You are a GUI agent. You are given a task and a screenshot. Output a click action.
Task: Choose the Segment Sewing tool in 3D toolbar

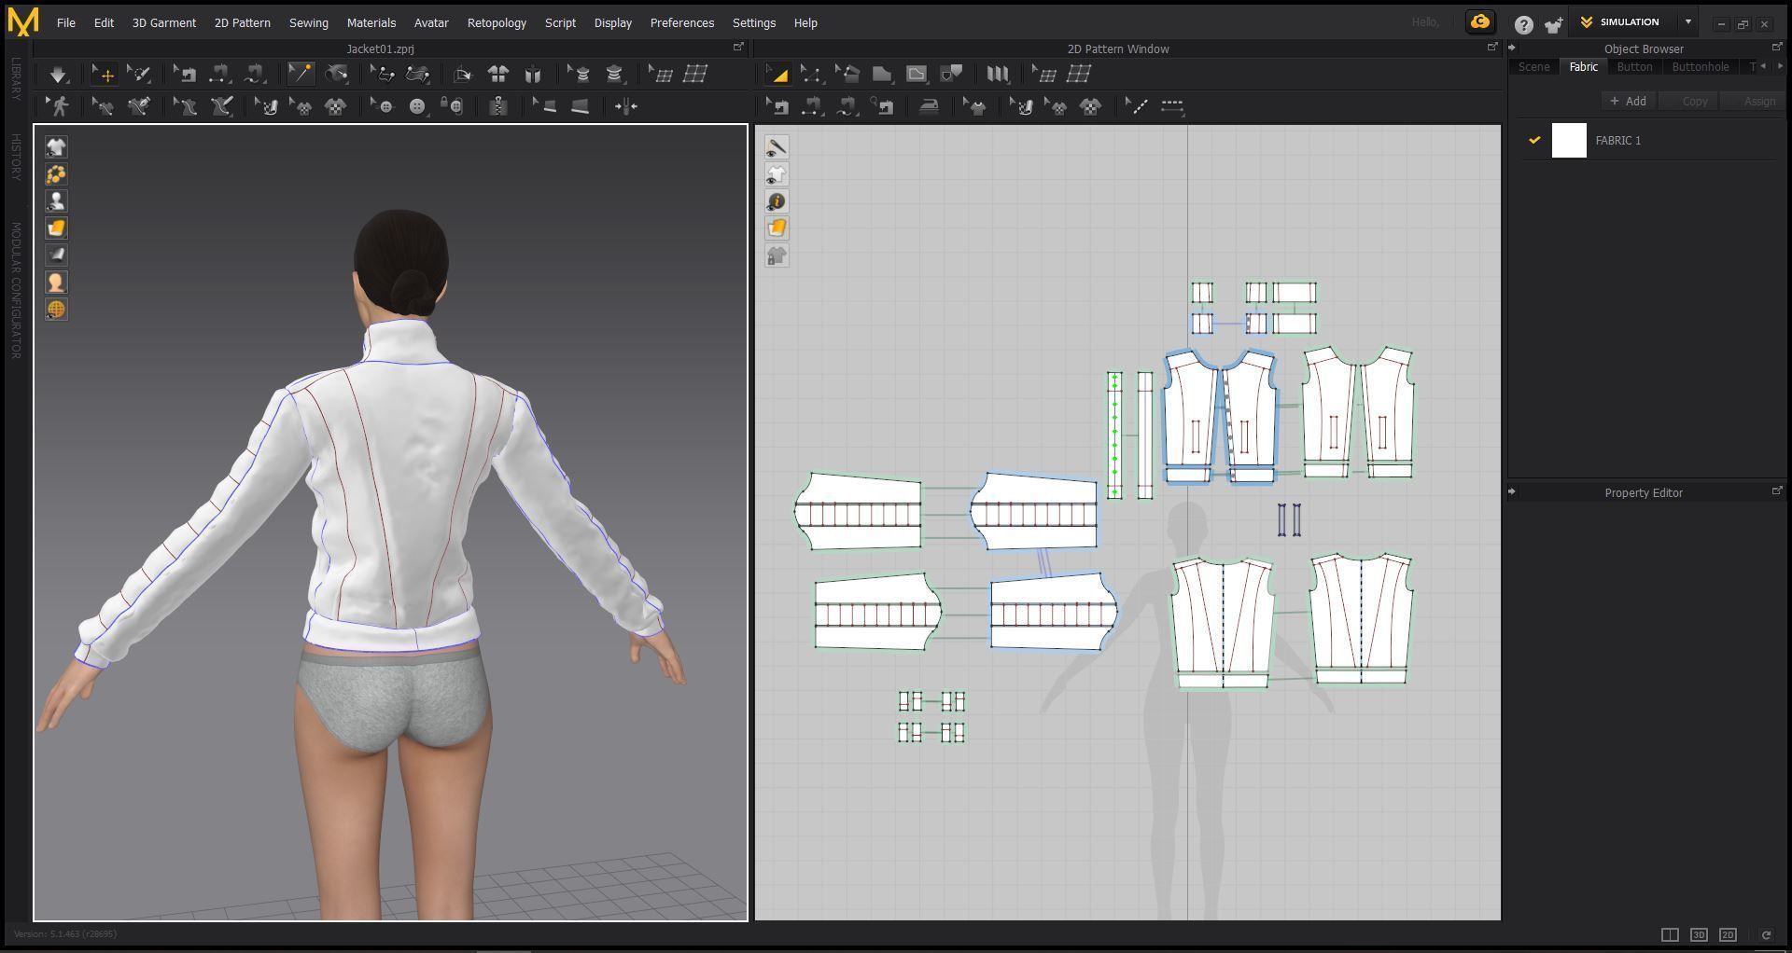click(219, 75)
